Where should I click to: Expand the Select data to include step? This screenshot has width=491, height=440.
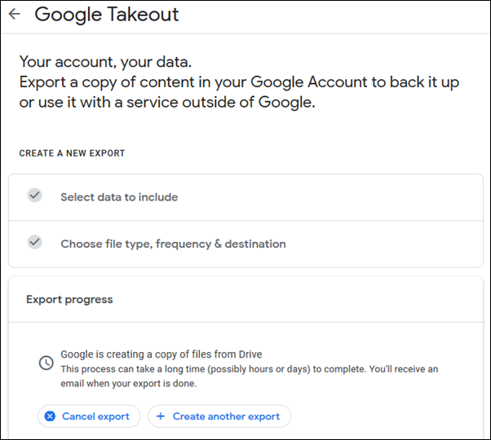coord(245,197)
